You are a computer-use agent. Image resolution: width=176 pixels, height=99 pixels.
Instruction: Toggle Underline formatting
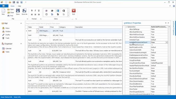(x=39, y=10)
